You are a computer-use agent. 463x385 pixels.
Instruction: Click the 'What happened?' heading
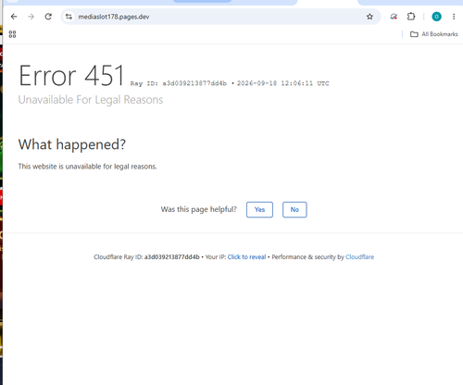click(72, 144)
